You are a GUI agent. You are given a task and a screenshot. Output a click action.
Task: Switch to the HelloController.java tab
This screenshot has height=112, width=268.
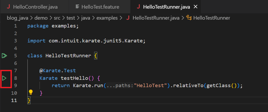click(35, 7)
